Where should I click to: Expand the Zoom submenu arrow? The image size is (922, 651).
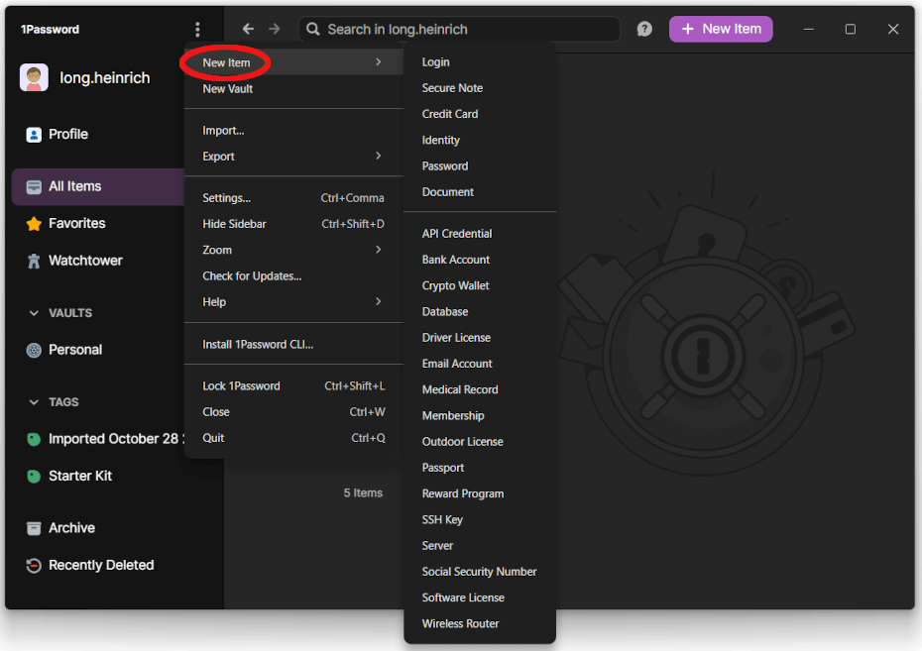[x=378, y=250]
